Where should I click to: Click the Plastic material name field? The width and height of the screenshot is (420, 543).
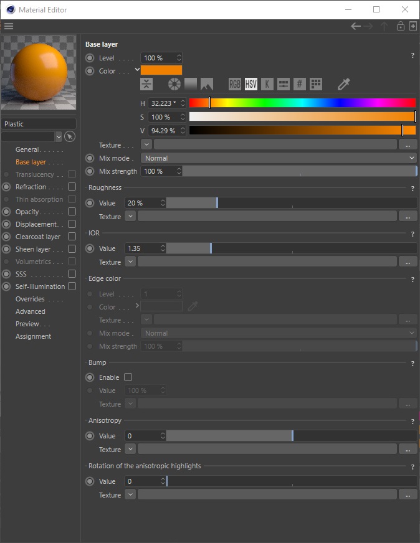coord(39,124)
